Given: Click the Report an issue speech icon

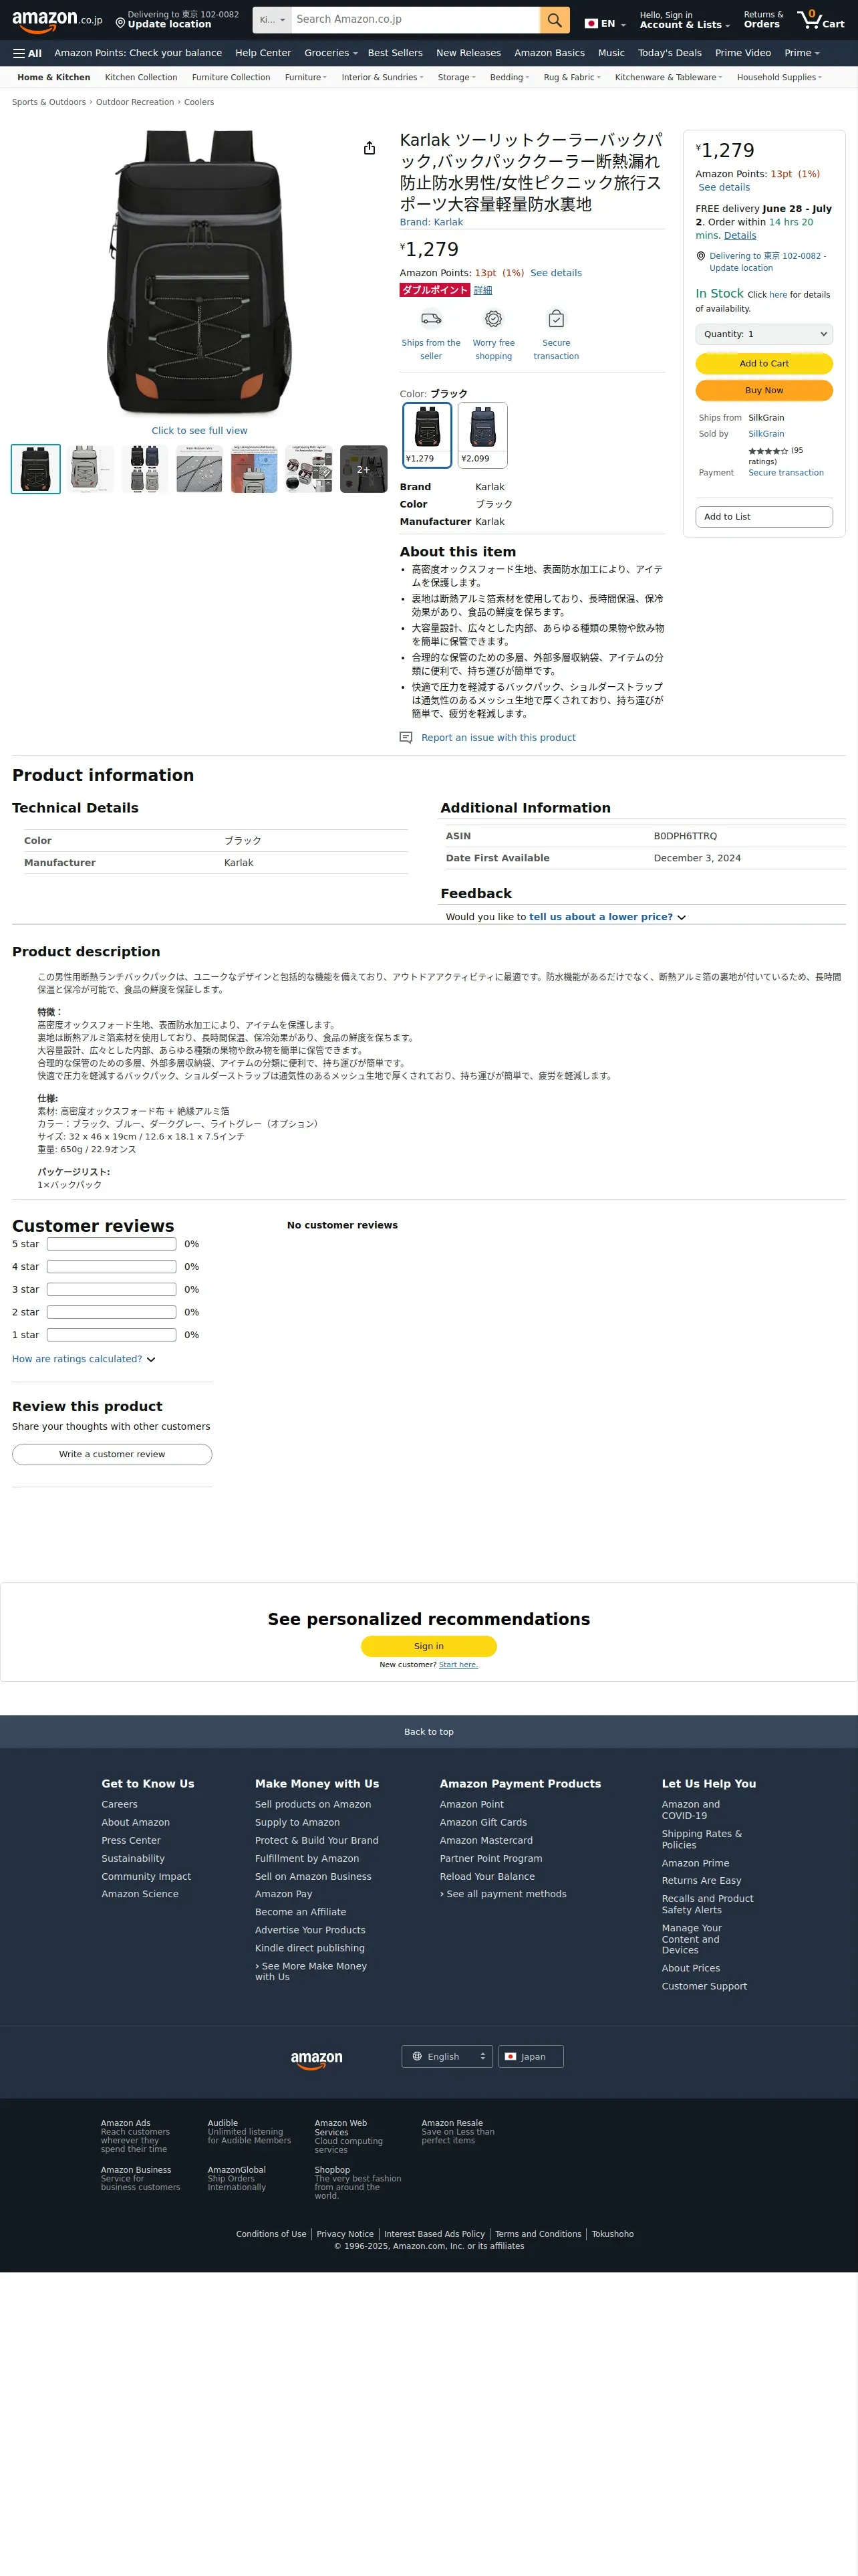Looking at the screenshot, I should 406,738.
